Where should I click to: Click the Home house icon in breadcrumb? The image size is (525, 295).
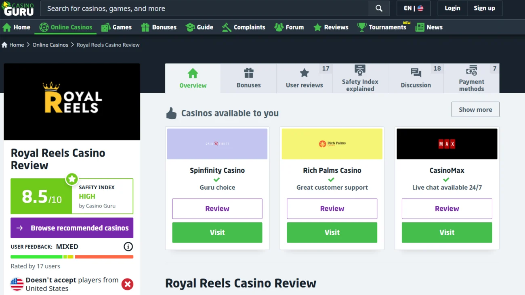pos(5,45)
